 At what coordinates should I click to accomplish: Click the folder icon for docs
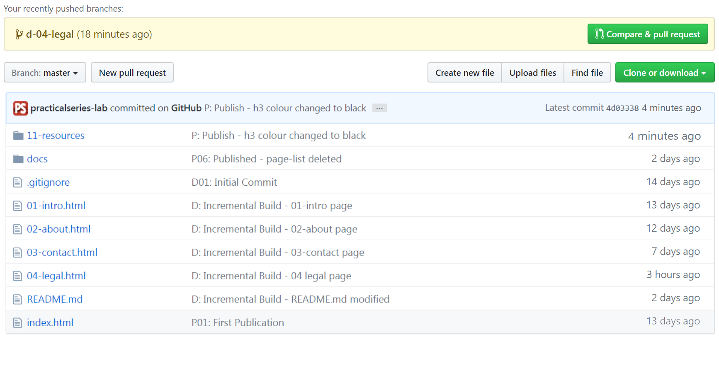[18, 159]
